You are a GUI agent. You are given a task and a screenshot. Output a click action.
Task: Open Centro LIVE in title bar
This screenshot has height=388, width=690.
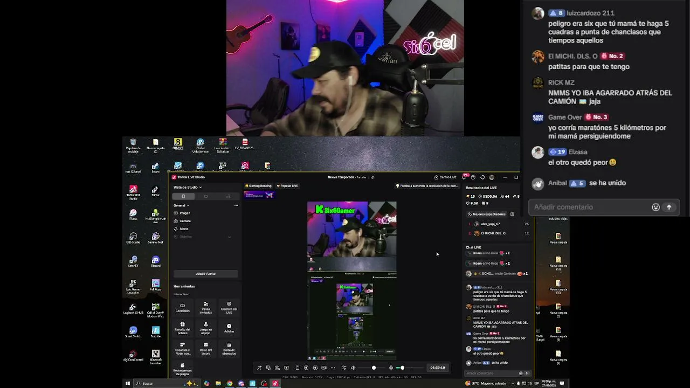point(445,177)
